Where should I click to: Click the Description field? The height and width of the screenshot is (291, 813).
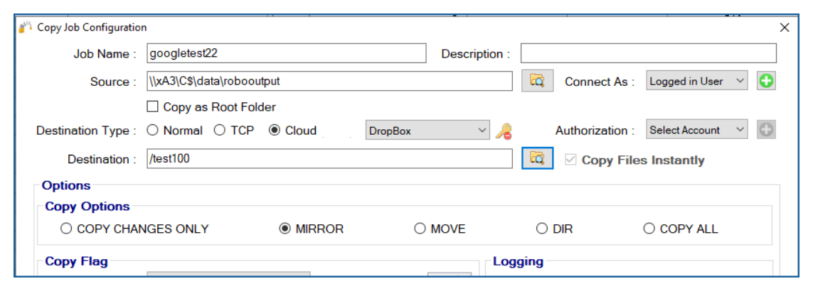pyautogui.click(x=649, y=53)
